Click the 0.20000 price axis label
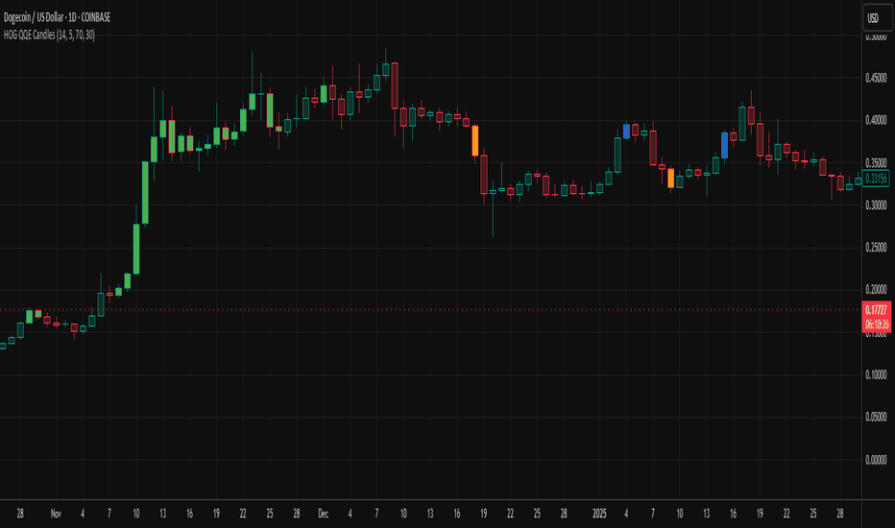Viewport: 895px width, 528px height. tap(876, 289)
